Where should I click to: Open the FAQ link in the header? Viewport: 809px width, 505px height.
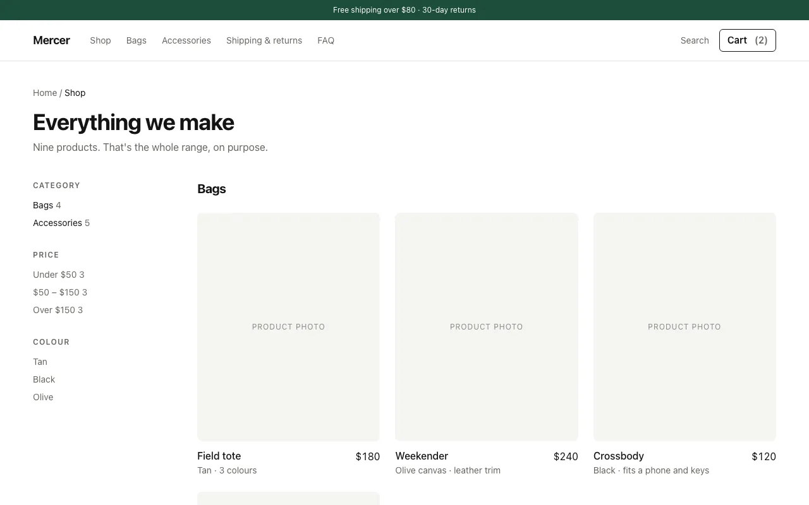point(326,40)
